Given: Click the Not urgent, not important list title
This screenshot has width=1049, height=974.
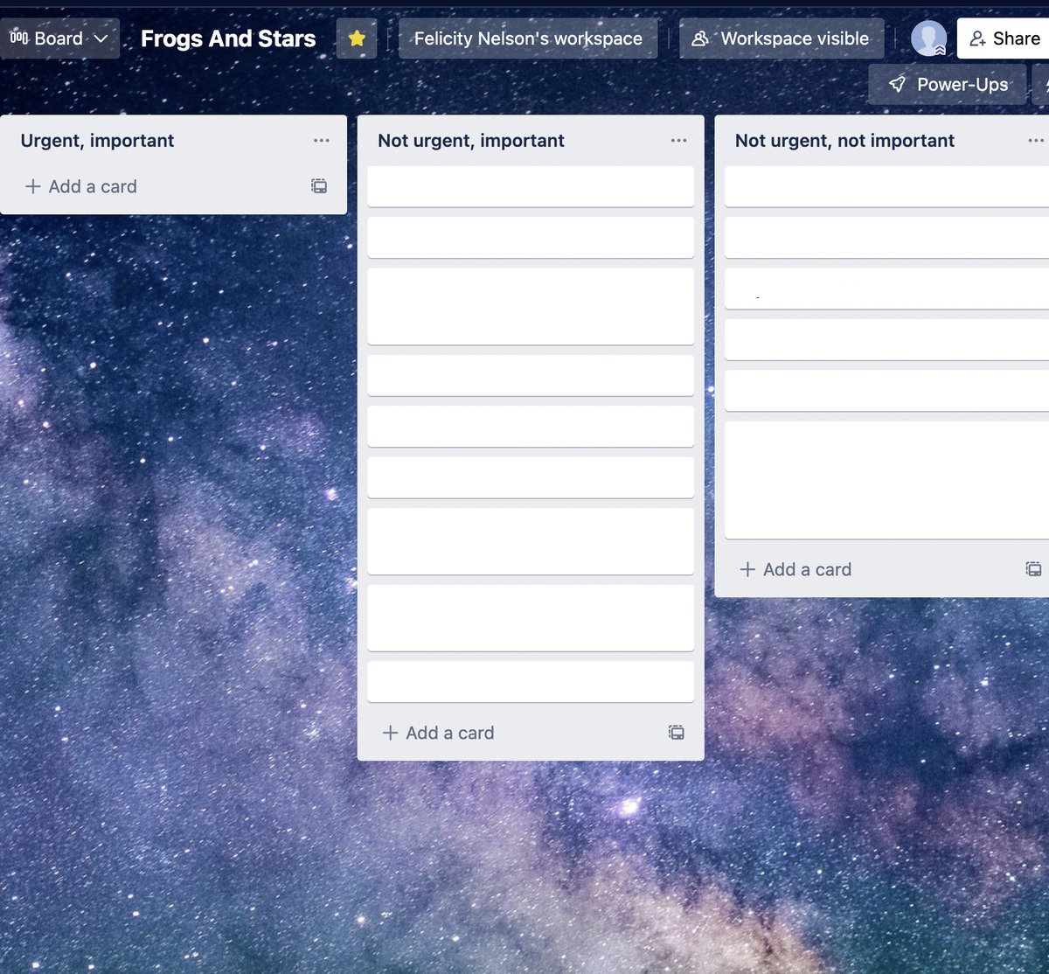Looking at the screenshot, I should point(844,141).
